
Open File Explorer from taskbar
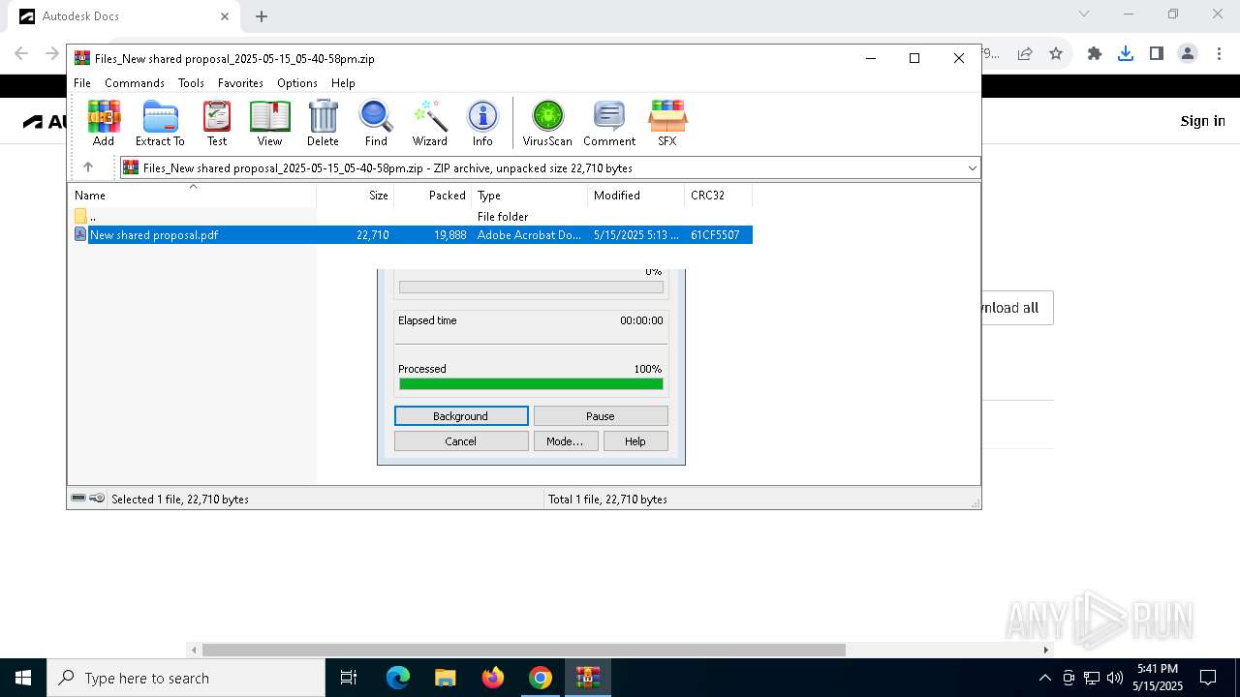point(445,678)
